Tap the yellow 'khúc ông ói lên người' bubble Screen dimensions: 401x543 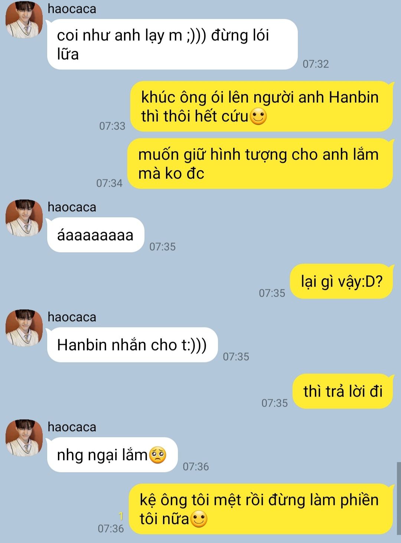261,106
